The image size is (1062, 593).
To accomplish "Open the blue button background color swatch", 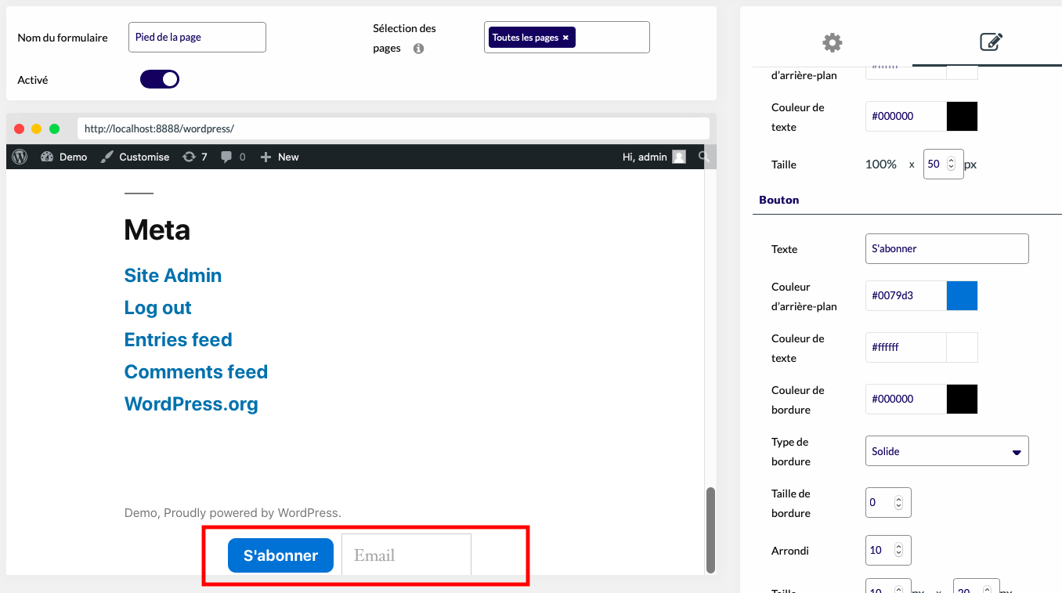I will (x=962, y=295).
